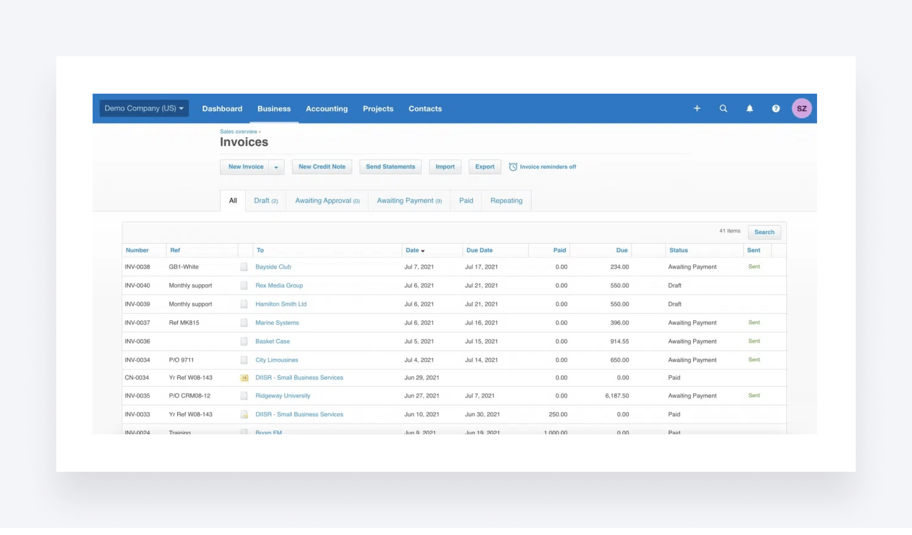The height and width of the screenshot is (535, 912).
Task: Sort by the Status column header
Action: [x=678, y=250]
